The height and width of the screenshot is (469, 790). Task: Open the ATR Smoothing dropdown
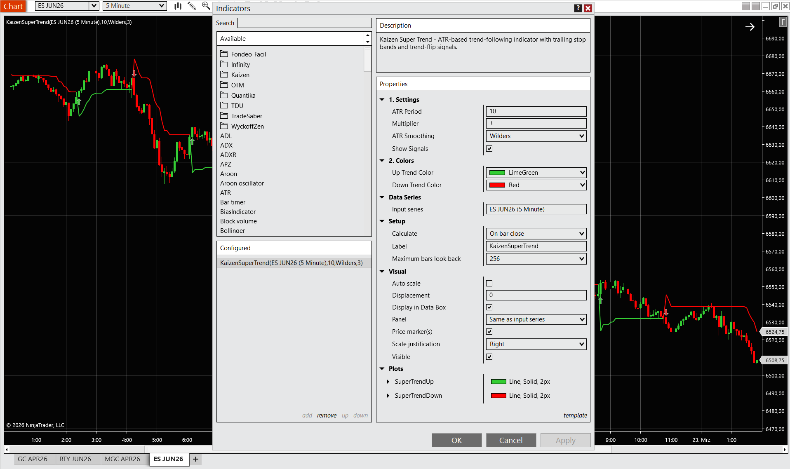536,136
